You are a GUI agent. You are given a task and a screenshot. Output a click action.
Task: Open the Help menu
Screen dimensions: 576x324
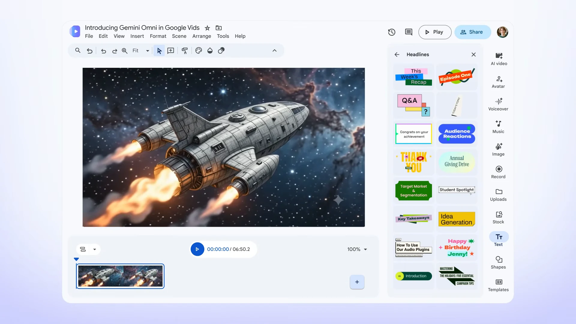[240, 36]
